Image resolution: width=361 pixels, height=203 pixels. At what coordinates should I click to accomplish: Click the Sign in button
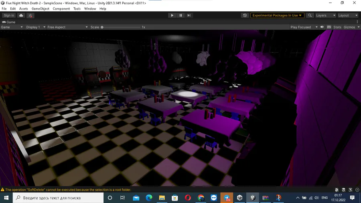9,15
